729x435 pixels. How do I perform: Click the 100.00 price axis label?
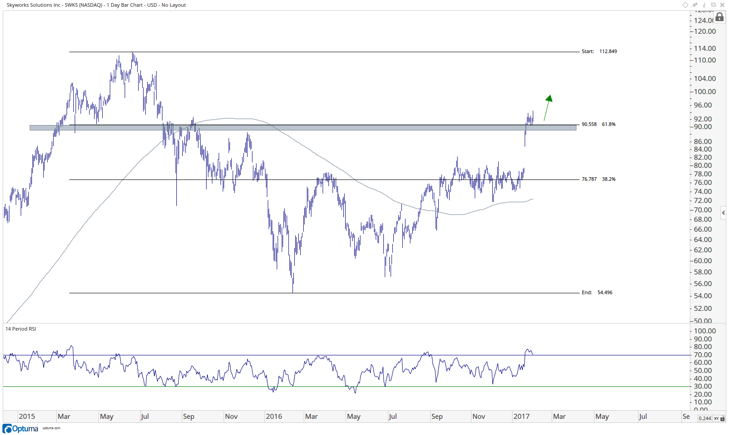[x=705, y=92]
